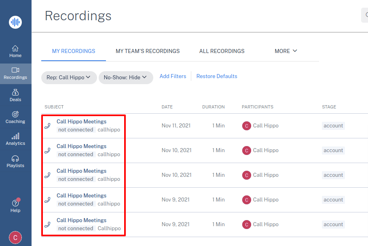Click the Date column header

(x=167, y=107)
